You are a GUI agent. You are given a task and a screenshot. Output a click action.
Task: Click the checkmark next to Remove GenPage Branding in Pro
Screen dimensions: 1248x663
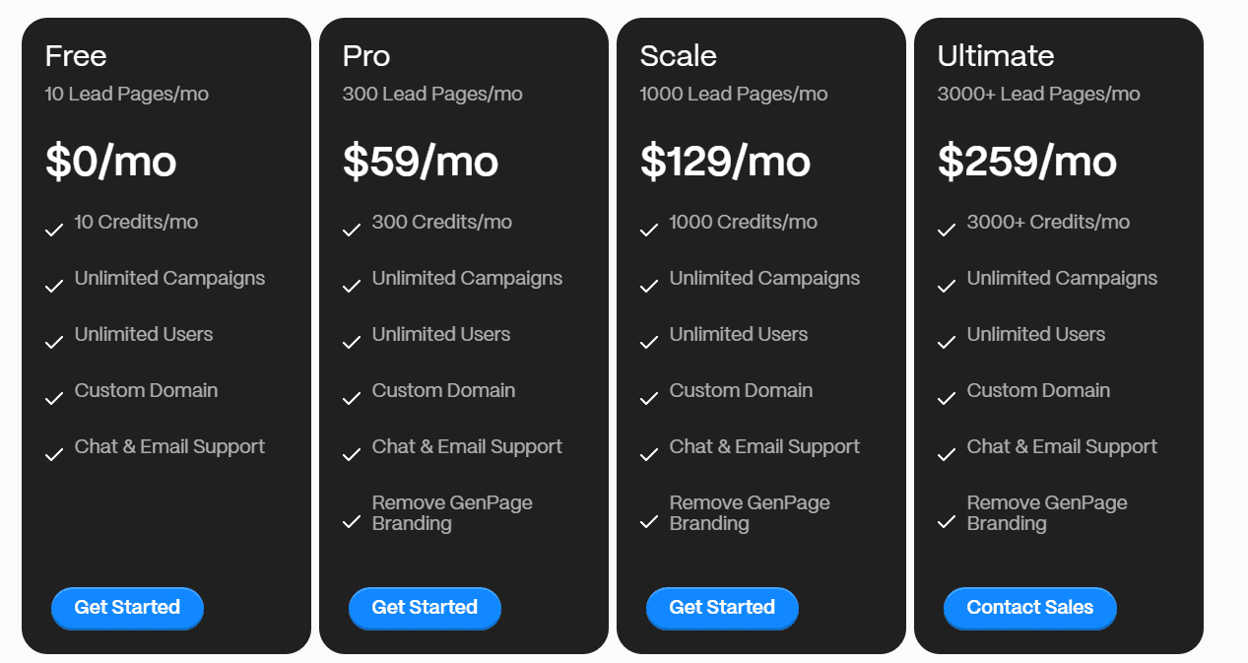(x=352, y=522)
